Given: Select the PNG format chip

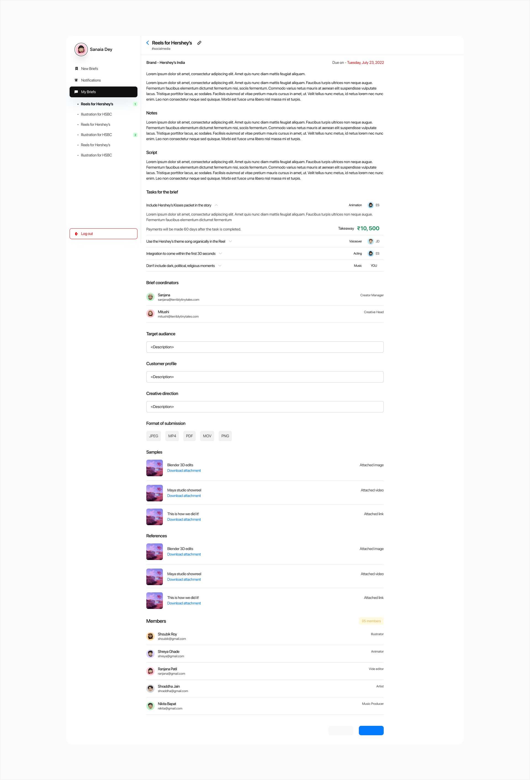Looking at the screenshot, I should (225, 436).
